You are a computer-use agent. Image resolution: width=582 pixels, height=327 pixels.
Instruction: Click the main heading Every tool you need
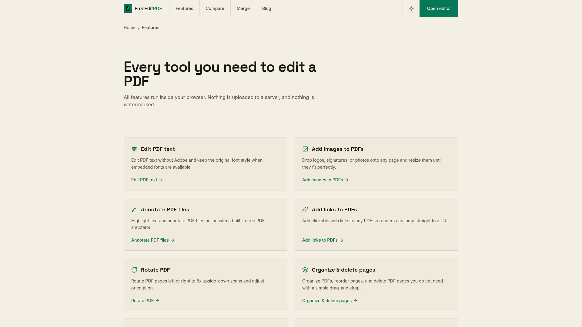[x=220, y=74]
